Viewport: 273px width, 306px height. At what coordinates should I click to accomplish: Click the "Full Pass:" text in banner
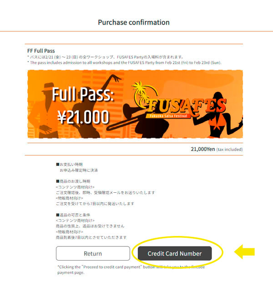coord(83,94)
